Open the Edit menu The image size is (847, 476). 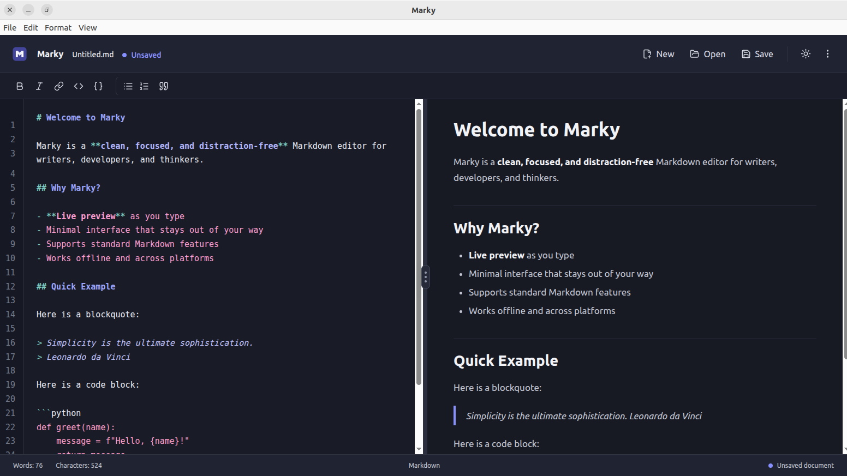point(31,28)
